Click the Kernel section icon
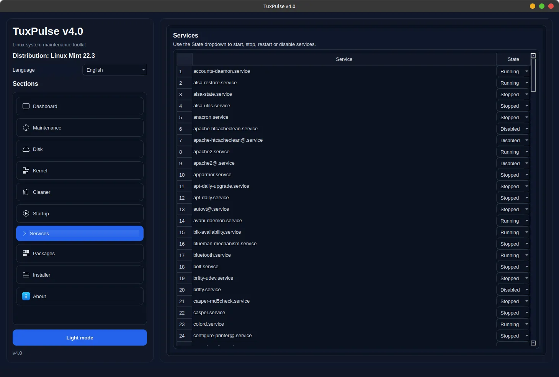Screen dimensions: 559x377 click(26, 170)
